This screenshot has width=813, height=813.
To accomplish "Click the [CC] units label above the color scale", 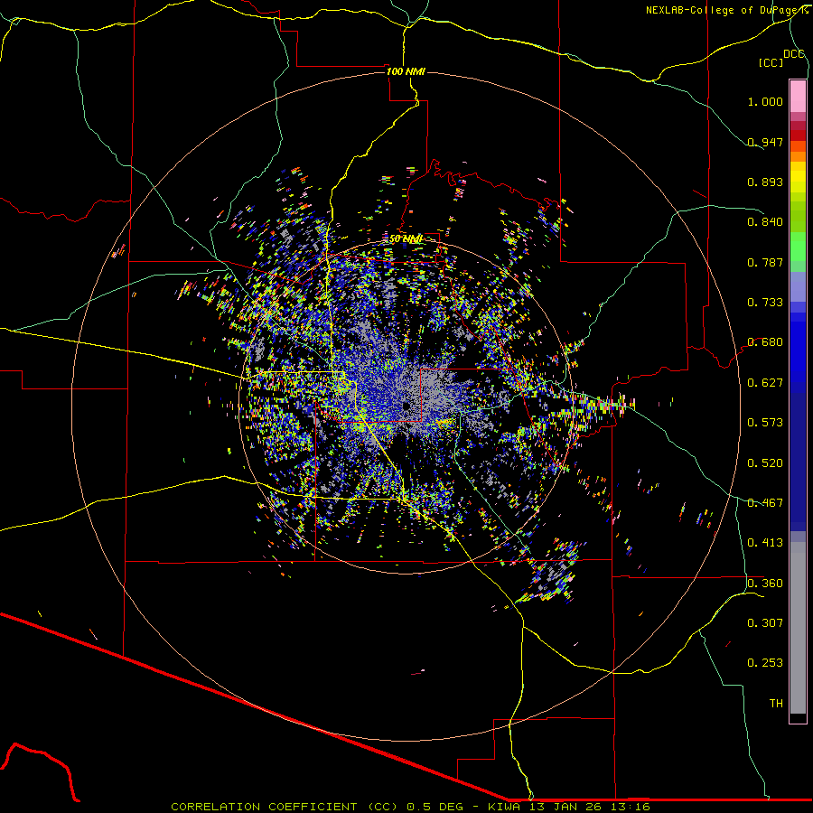I will tap(771, 62).
